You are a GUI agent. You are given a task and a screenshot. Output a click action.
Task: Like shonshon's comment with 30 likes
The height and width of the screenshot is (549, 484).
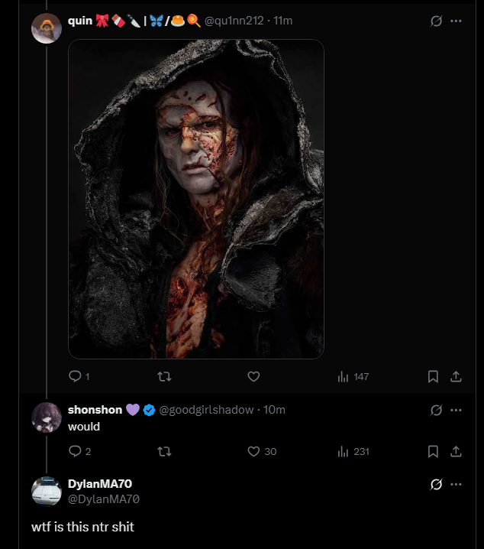(253, 451)
